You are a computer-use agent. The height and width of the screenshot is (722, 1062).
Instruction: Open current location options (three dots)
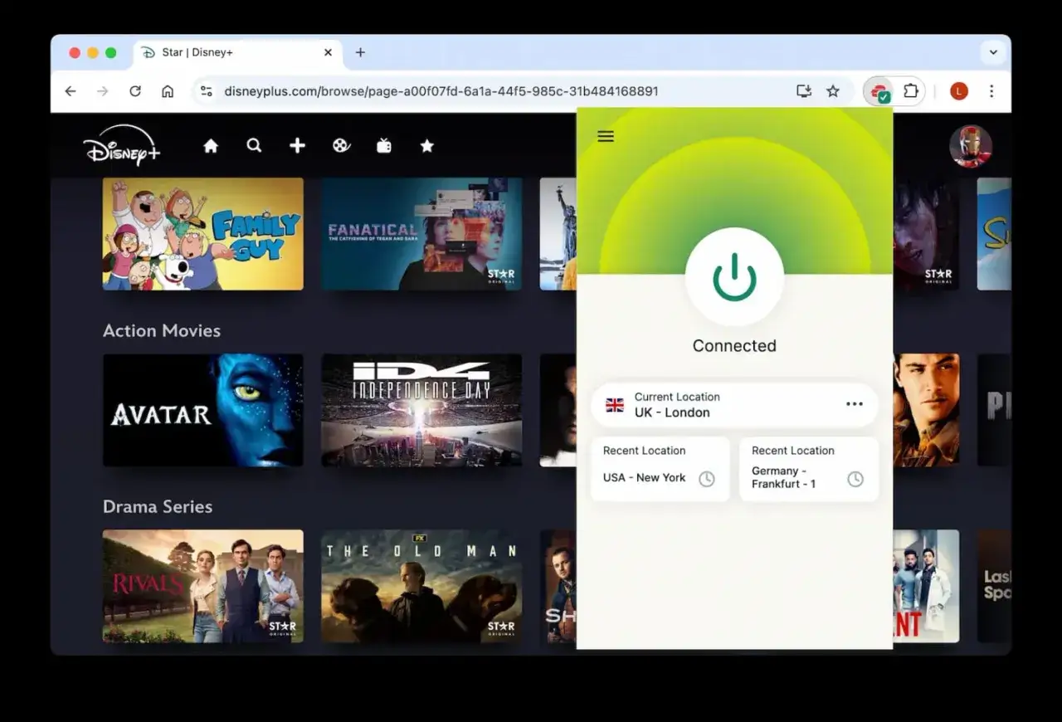[855, 404]
